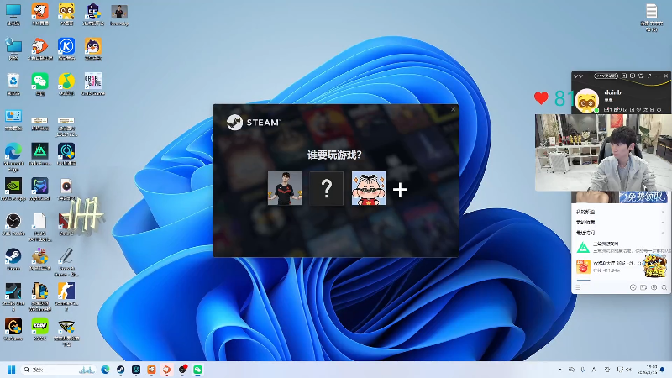Close the Steam account picker dialog
The width and height of the screenshot is (672, 378).
point(453,109)
